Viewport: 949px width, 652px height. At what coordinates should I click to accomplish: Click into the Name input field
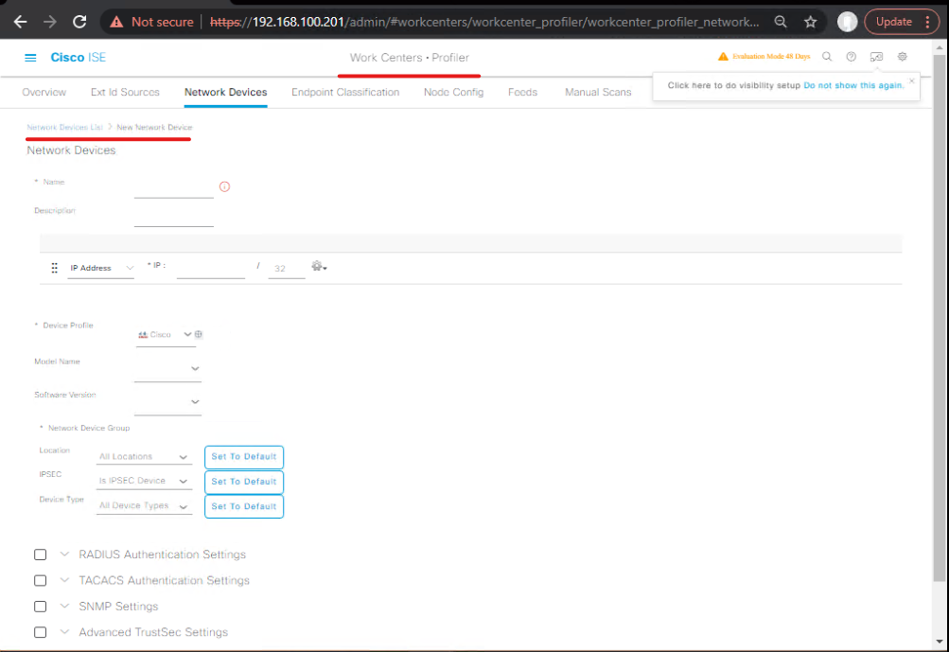point(174,188)
